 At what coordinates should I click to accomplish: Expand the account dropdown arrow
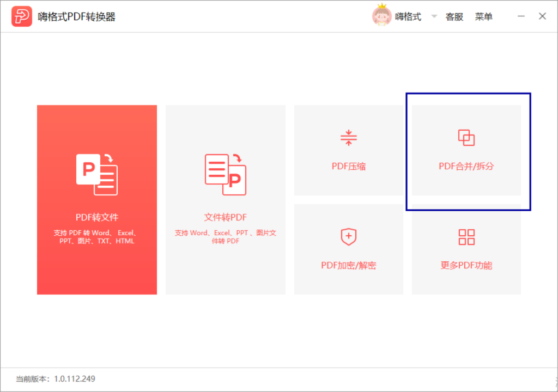434,16
